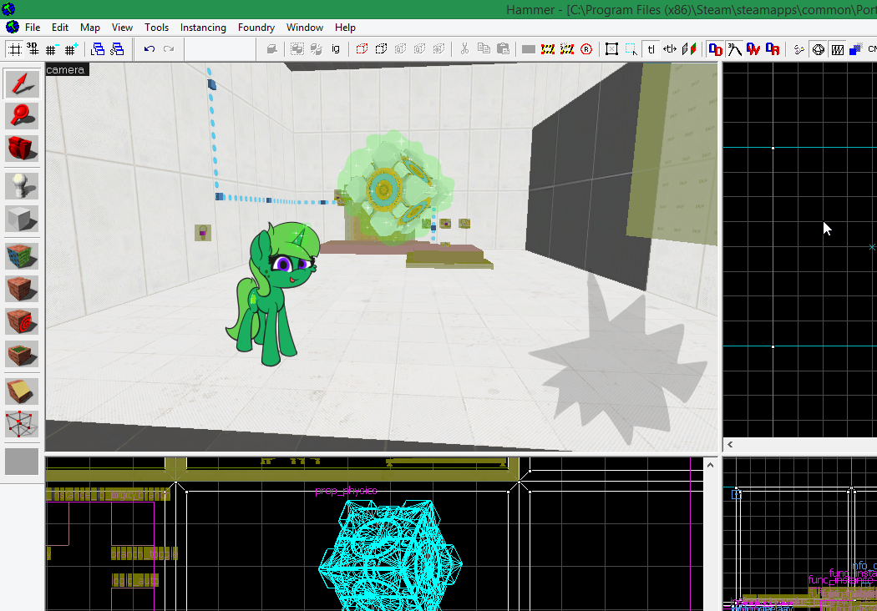The width and height of the screenshot is (877, 611).
Task: Toggle radius culling red R circle
Action: (x=586, y=49)
